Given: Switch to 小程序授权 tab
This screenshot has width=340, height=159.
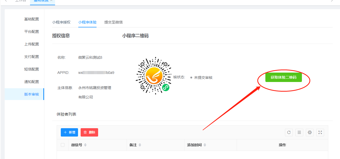Looking at the screenshot, I should coord(61,22).
